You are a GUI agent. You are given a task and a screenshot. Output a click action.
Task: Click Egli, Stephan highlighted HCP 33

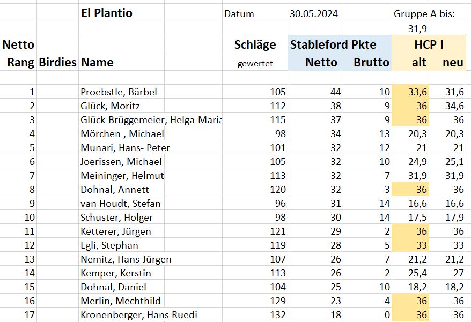click(x=410, y=245)
